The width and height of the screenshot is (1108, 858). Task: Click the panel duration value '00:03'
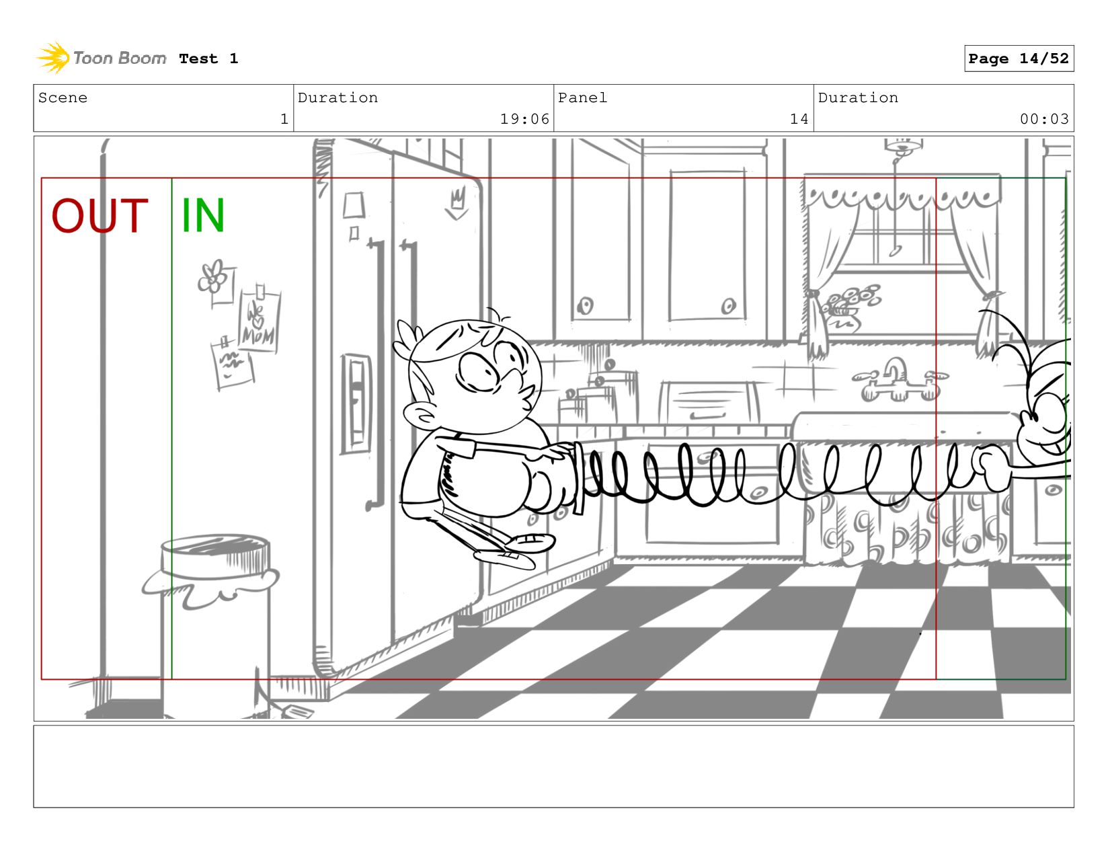coord(1044,119)
